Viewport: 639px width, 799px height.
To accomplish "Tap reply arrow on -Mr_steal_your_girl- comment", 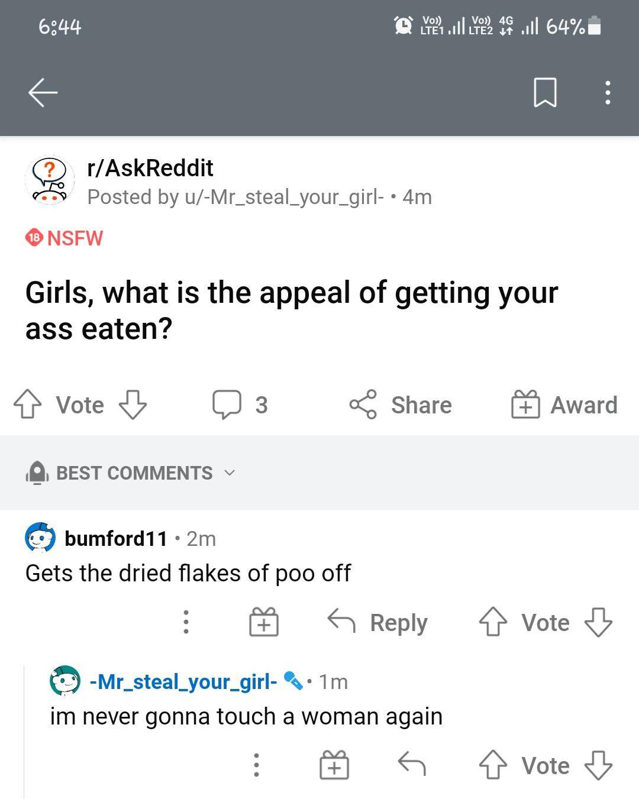I will (x=412, y=764).
